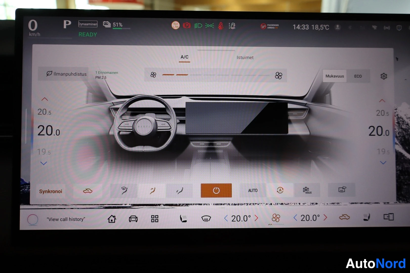This screenshot has width=410, height=273.
Task: Raise driver temperature with up chevron
Action: 45,99
